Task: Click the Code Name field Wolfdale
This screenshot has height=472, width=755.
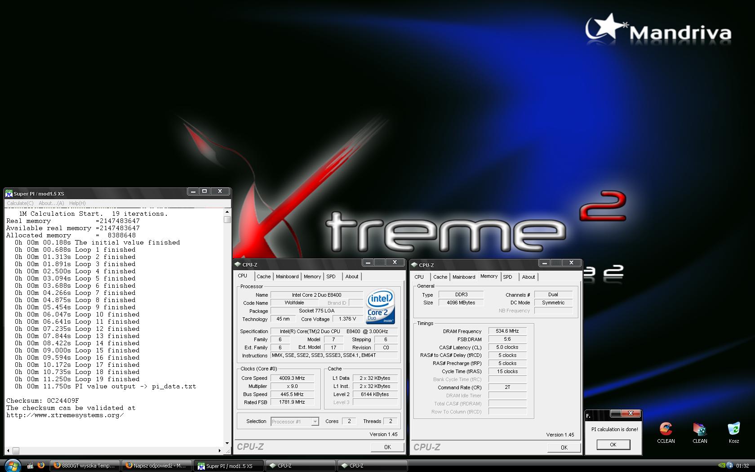Action: click(x=294, y=303)
